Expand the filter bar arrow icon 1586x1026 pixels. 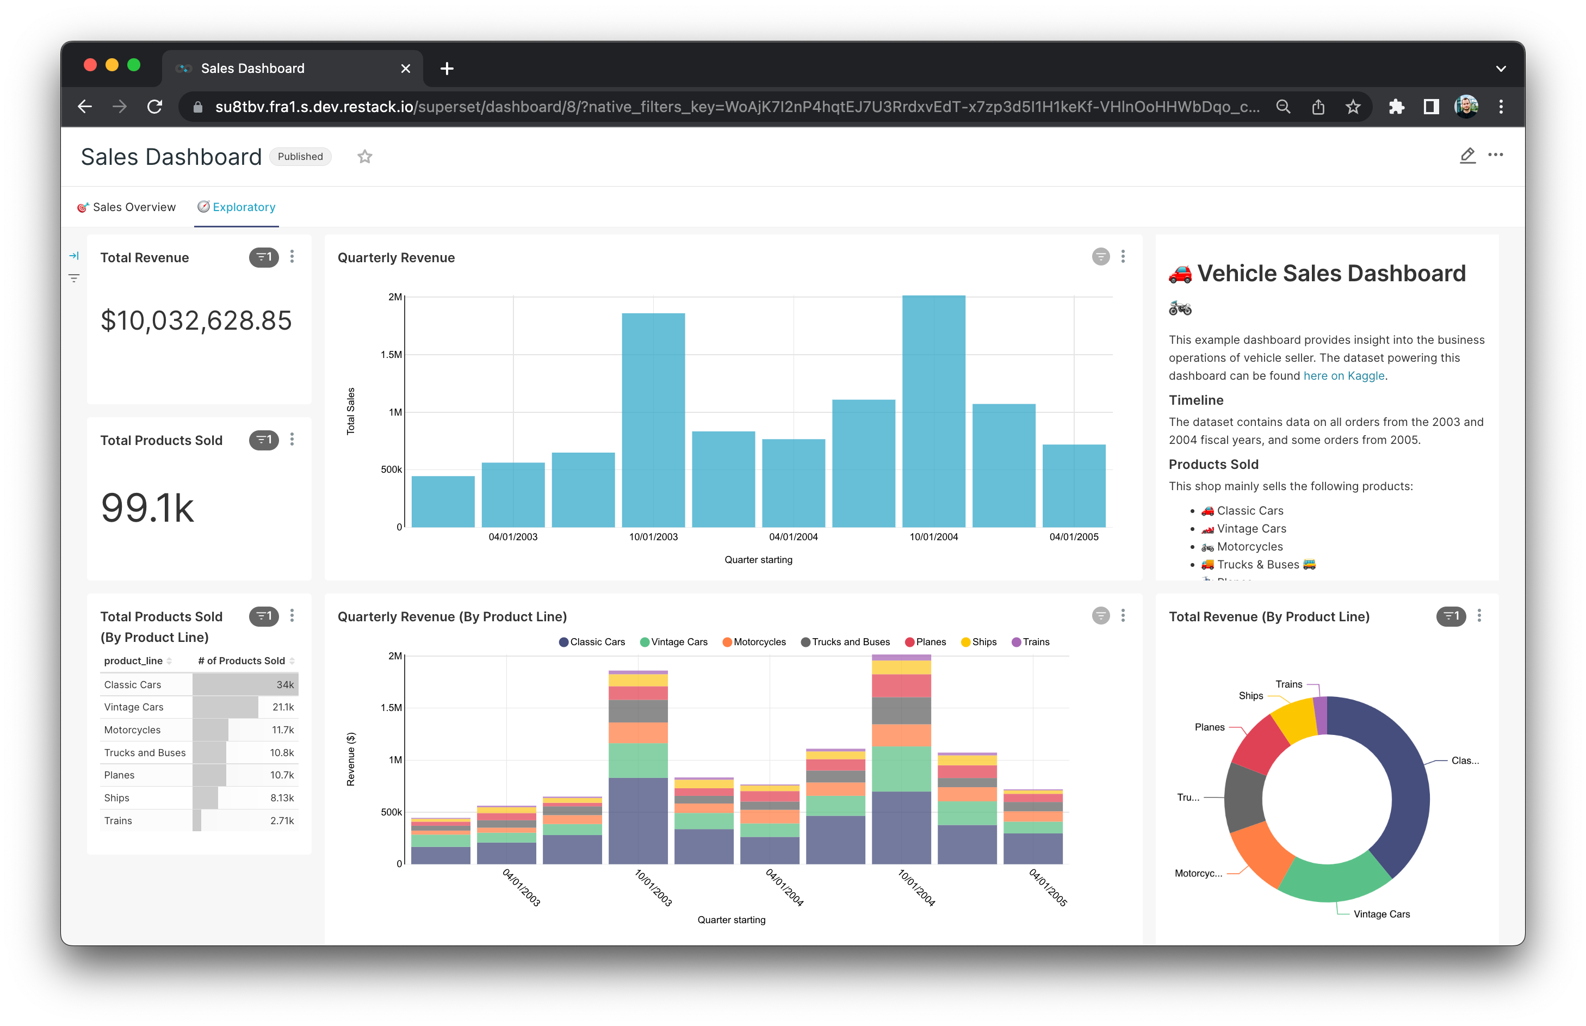(x=74, y=256)
